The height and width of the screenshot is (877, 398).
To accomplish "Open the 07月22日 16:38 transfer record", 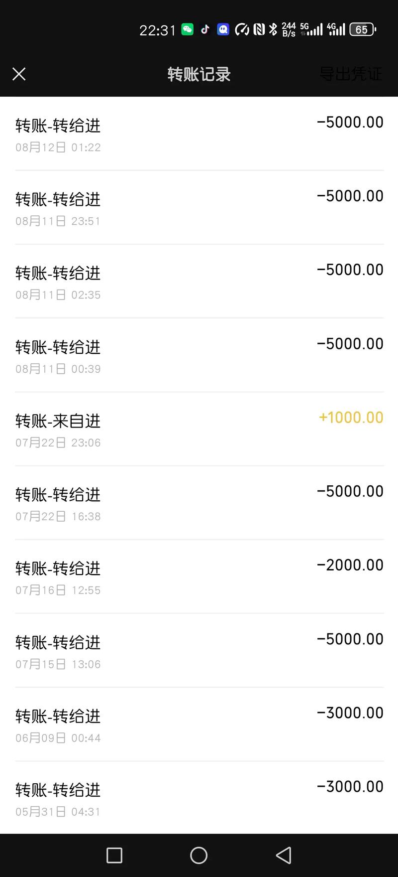I will coord(199,502).
